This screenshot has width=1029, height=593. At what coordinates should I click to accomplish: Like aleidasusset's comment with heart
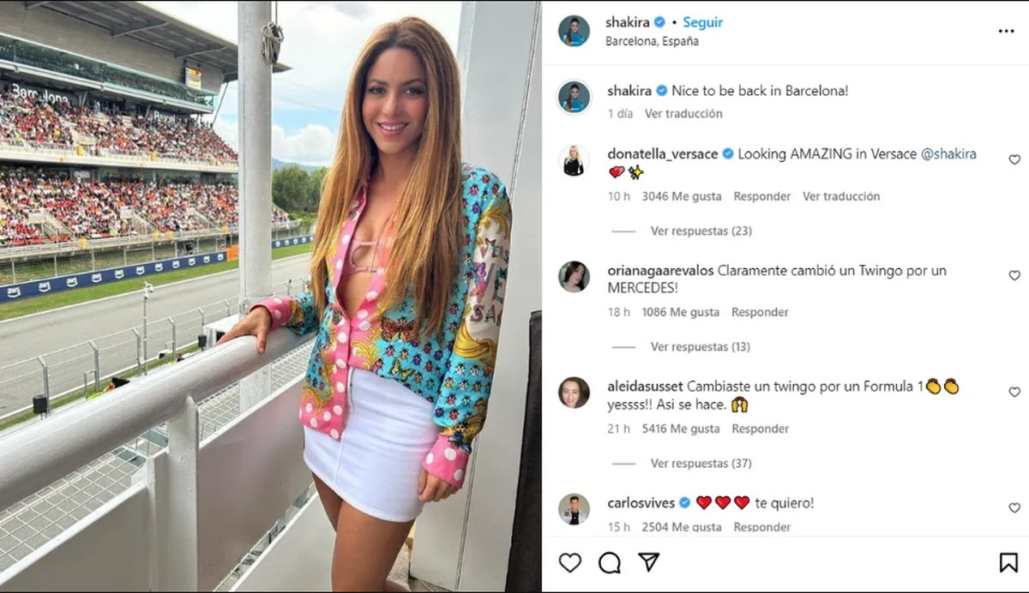pos(1014,392)
